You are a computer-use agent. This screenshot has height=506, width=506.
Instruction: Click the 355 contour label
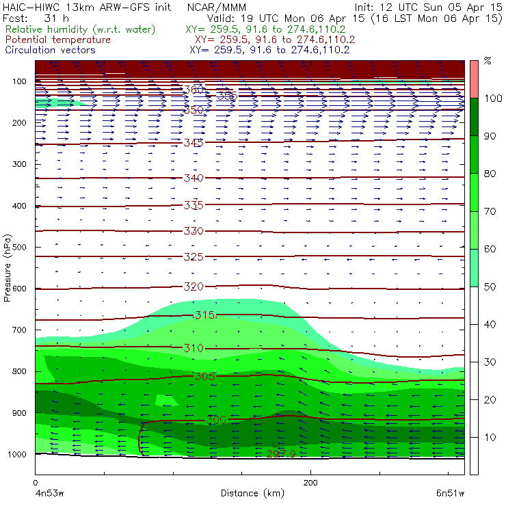(x=227, y=96)
